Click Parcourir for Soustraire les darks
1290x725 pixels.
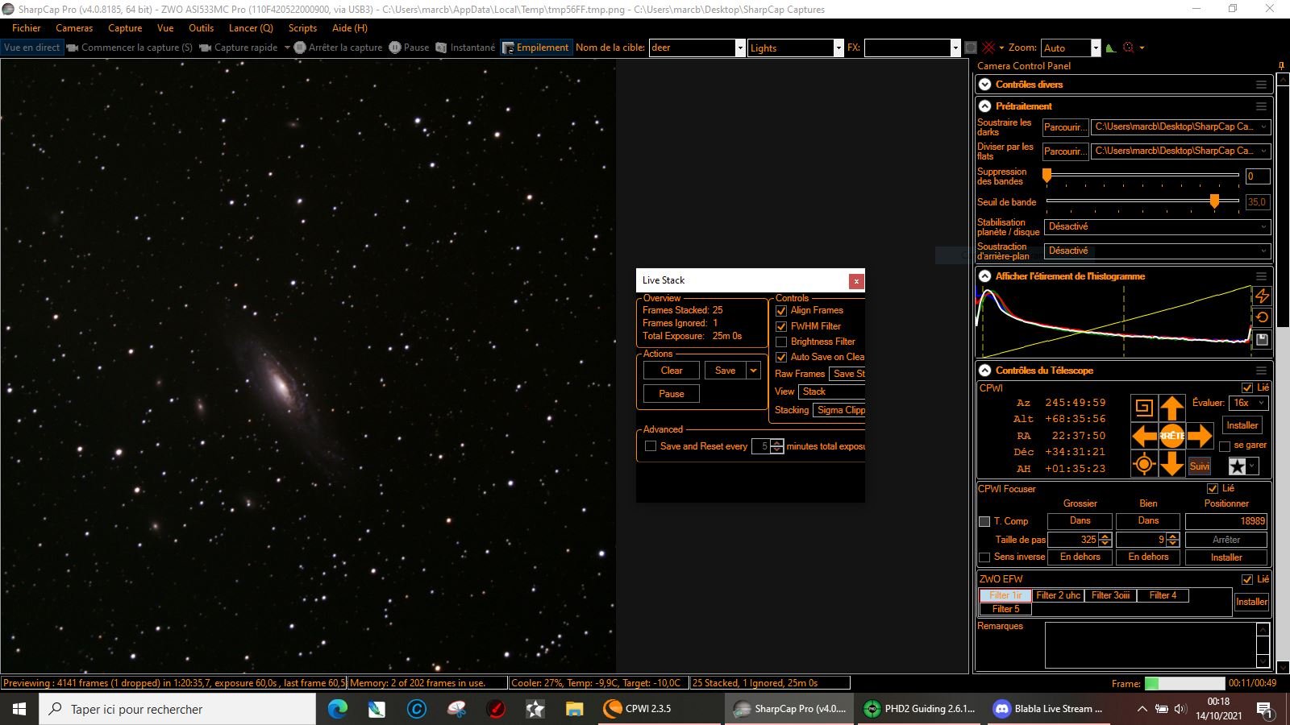(1065, 127)
